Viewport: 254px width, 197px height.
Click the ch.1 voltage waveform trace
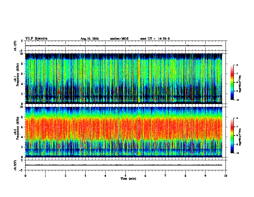click(124, 46)
